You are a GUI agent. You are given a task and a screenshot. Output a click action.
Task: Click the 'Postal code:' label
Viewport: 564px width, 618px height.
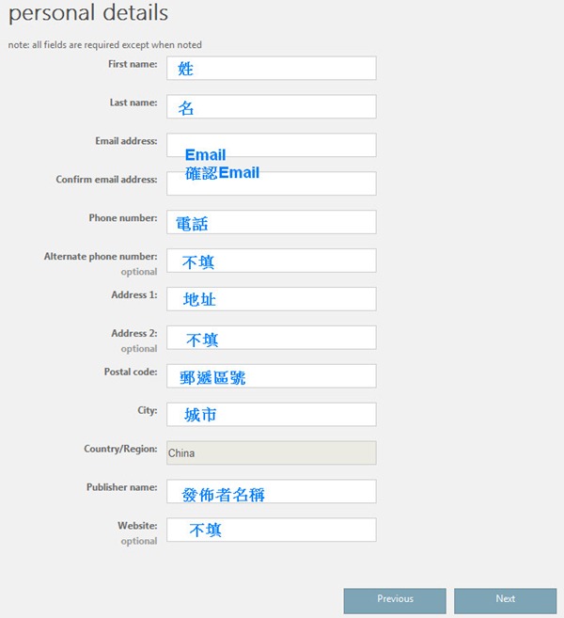[x=131, y=372]
